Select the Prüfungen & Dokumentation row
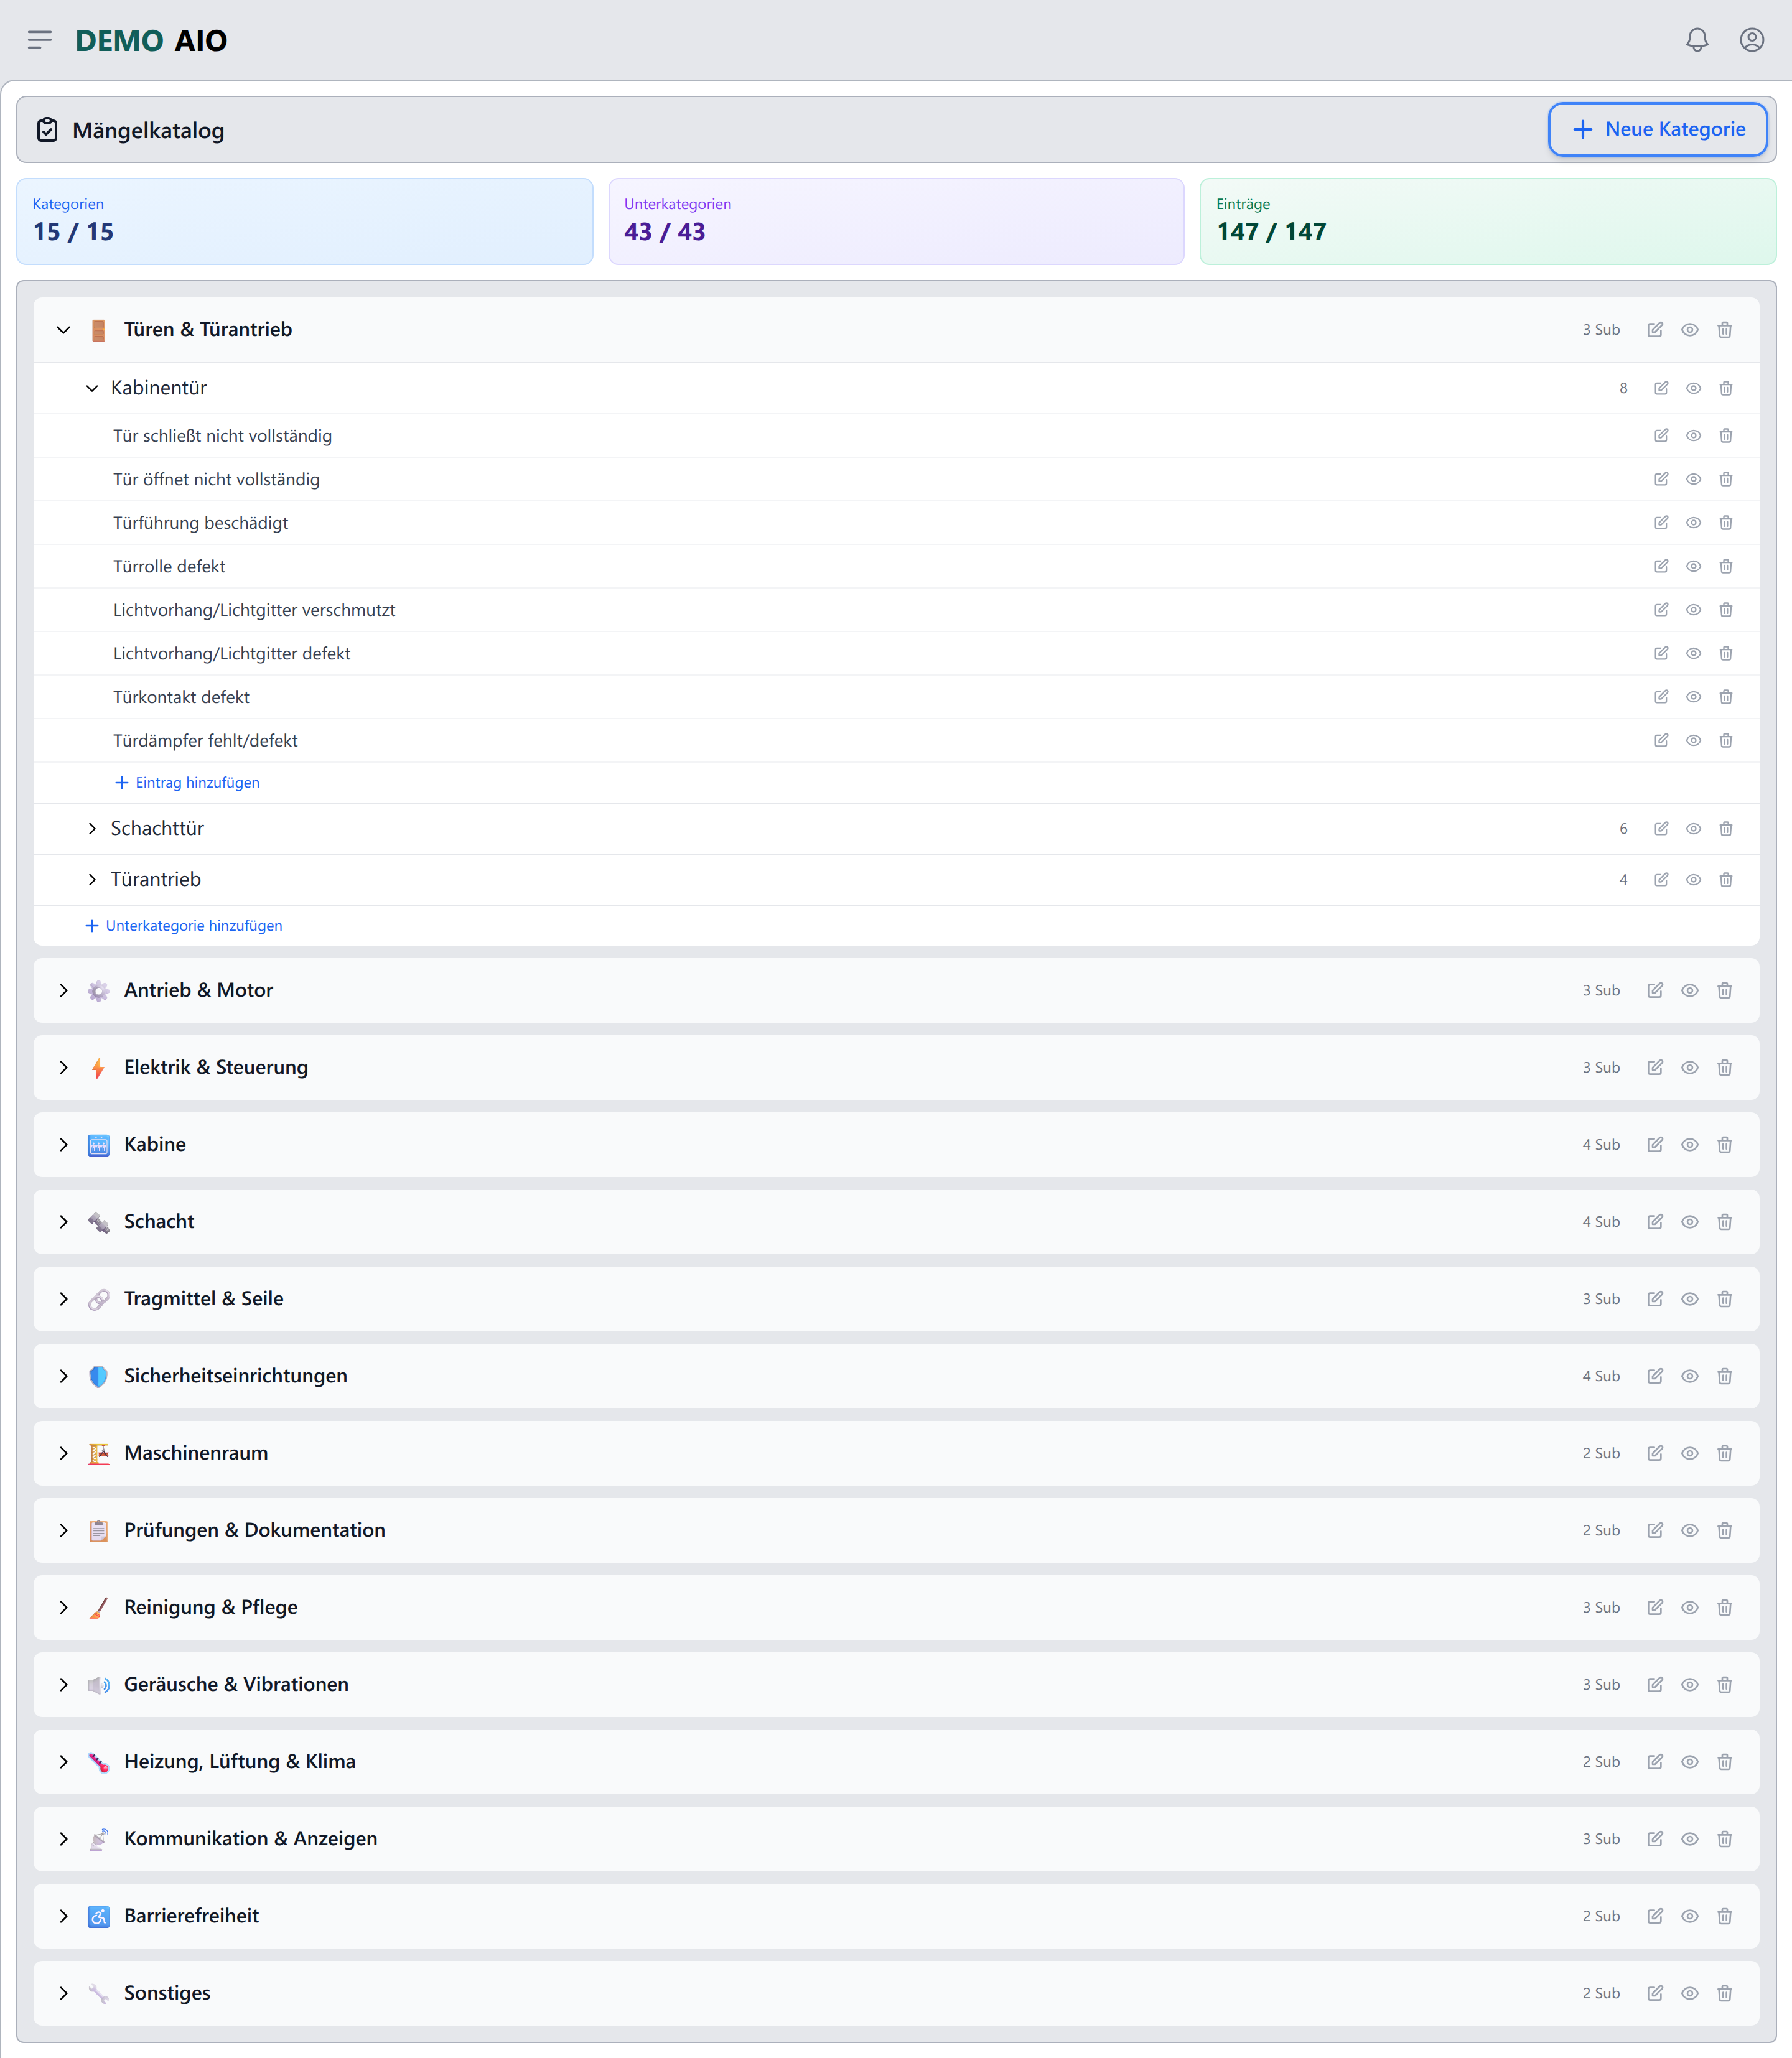1792x2058 pixels. 896,1530
